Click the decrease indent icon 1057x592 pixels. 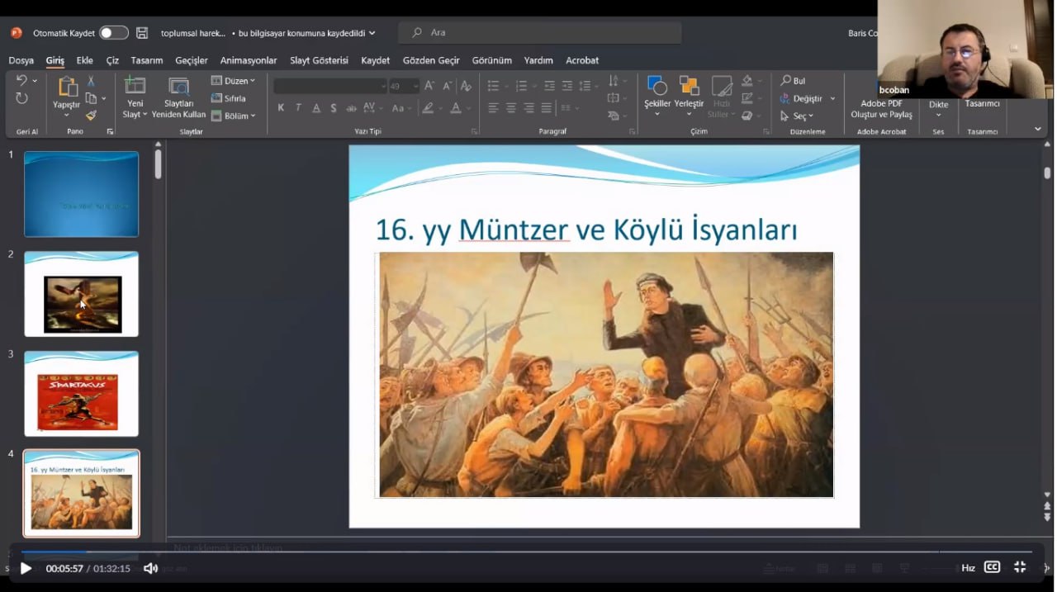click(549, 86)
